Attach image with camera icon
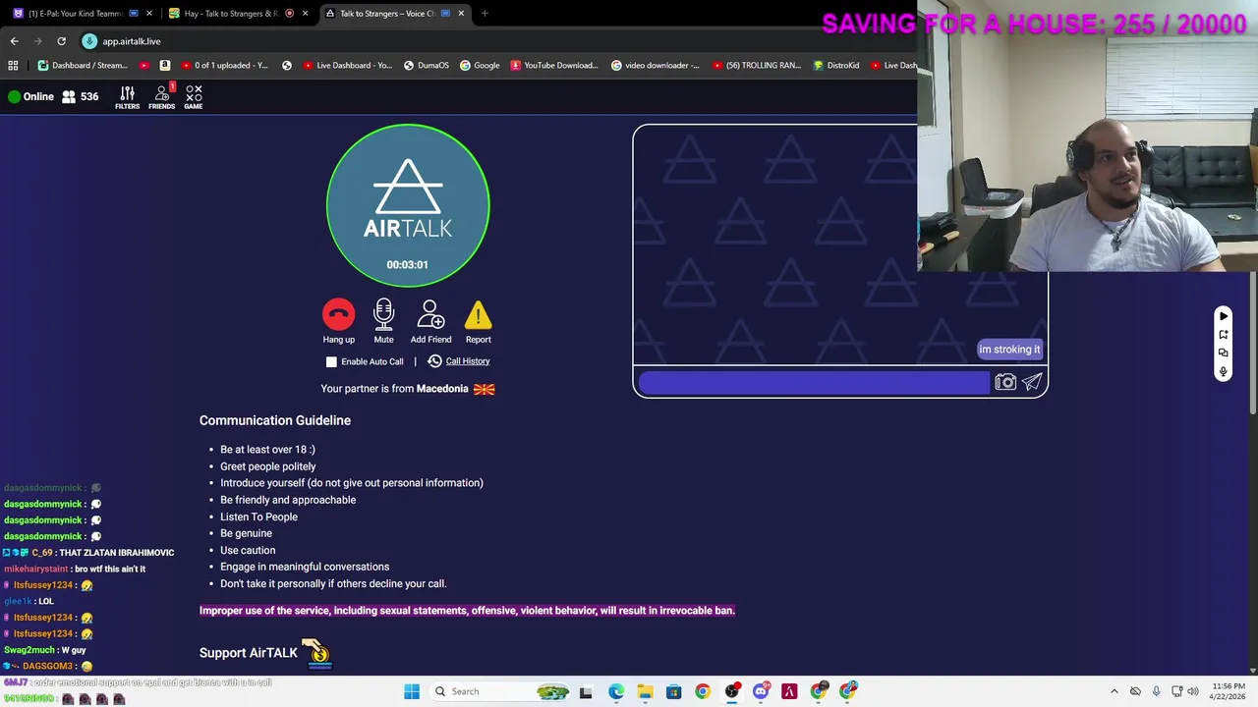Screen dimensions: 1258x707 (1004, 382)
